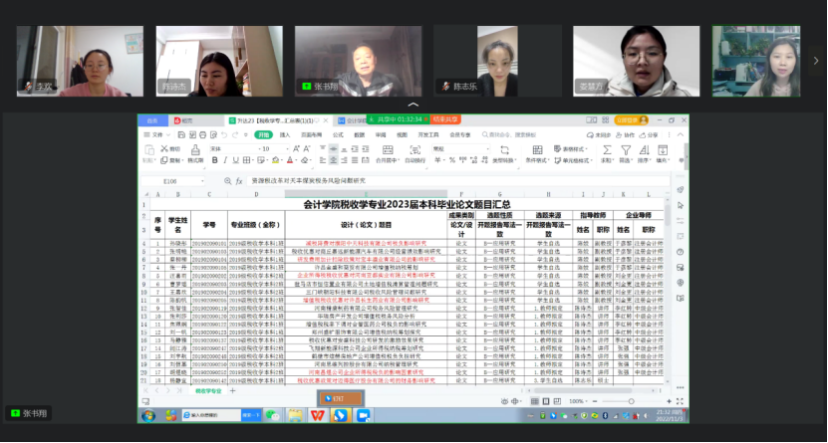
Task: Open the 插入 (Insert) ribbon tab
Action: pos(285,134)
